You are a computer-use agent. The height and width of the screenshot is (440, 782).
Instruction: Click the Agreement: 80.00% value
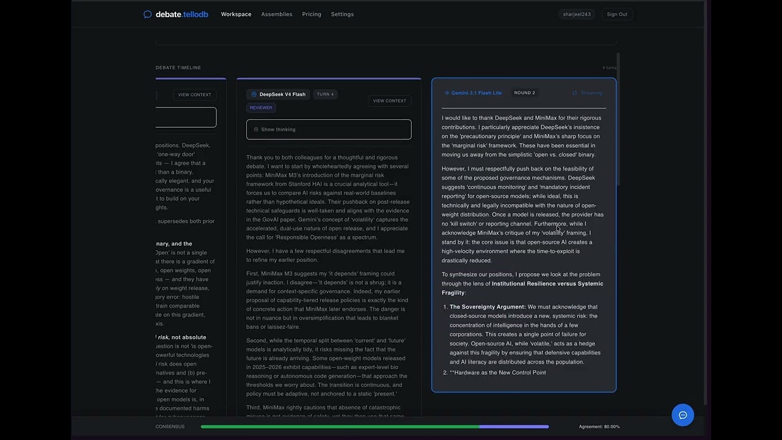[x=599, y=427]
